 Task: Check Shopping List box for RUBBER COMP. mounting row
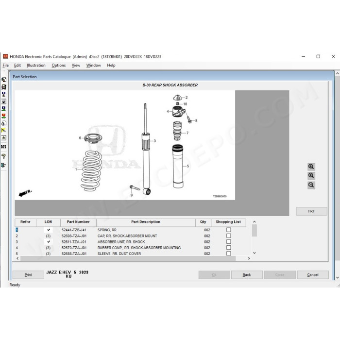(x=229, y=247)
